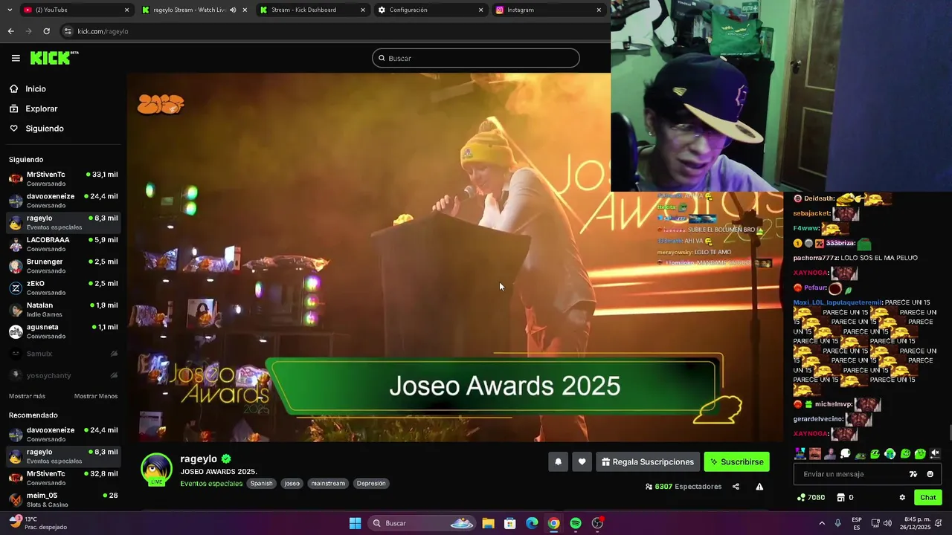The height and width of the screenshot is (535, 952).
Task: Open Spotify from the taskbar
Action: click(576, 523)
